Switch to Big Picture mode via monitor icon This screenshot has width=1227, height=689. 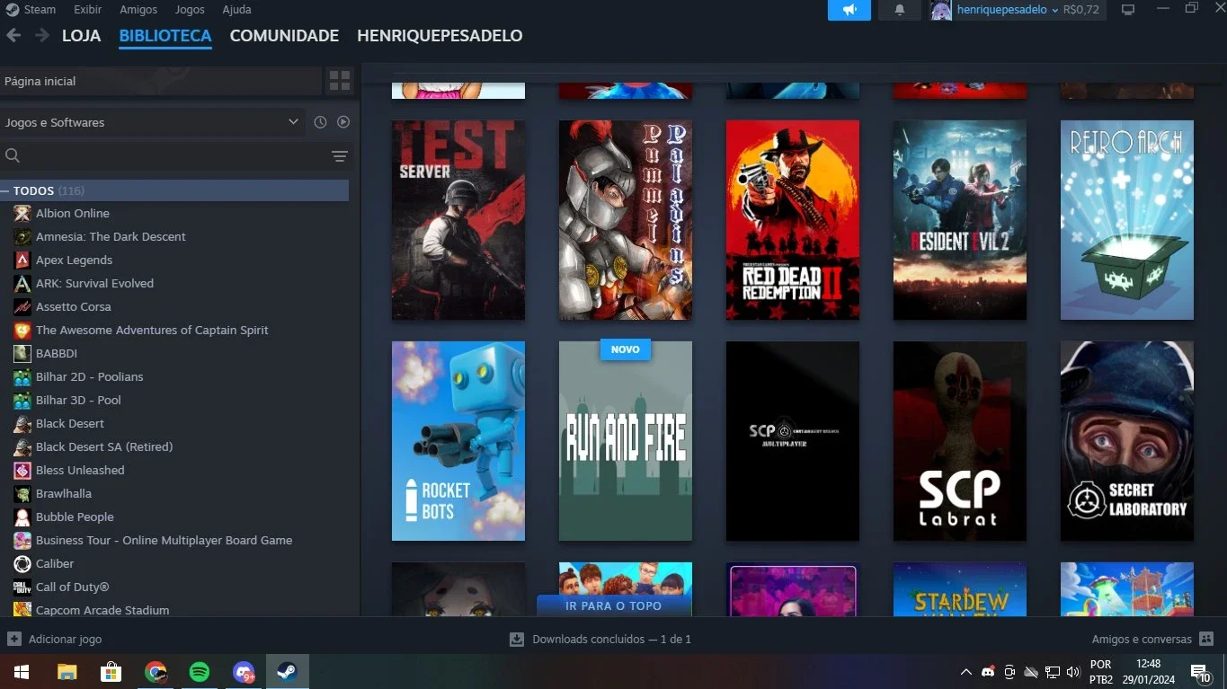pos(1128,10)
